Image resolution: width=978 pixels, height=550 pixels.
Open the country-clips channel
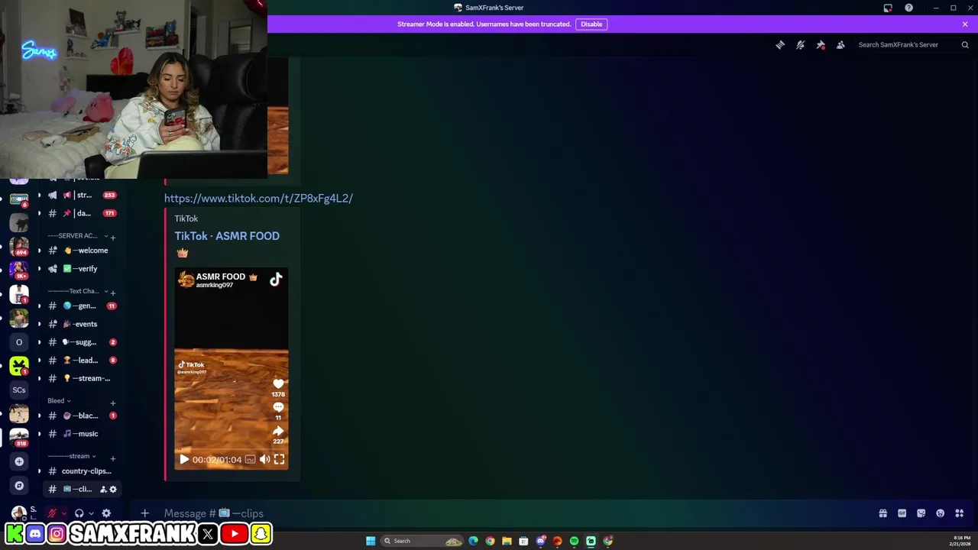(80, 471)
